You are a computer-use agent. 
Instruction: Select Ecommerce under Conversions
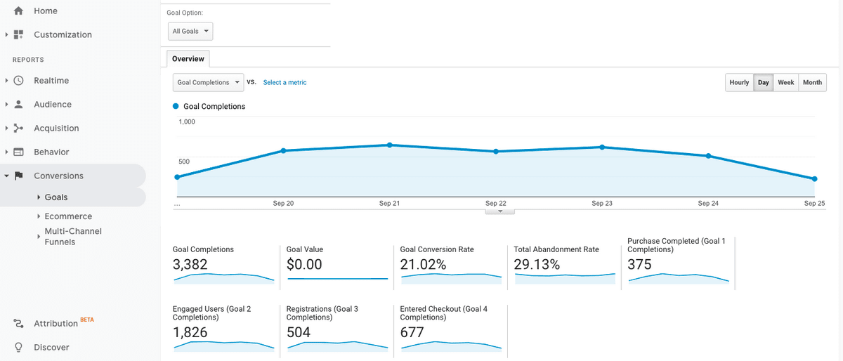click(68, 216)
